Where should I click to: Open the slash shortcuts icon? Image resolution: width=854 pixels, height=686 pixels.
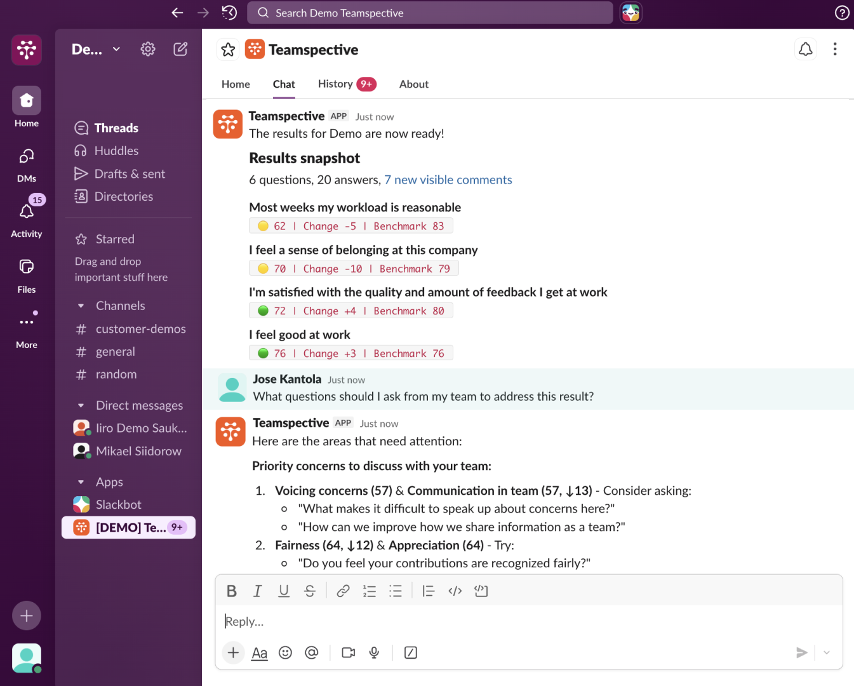(x=411, y=652)
